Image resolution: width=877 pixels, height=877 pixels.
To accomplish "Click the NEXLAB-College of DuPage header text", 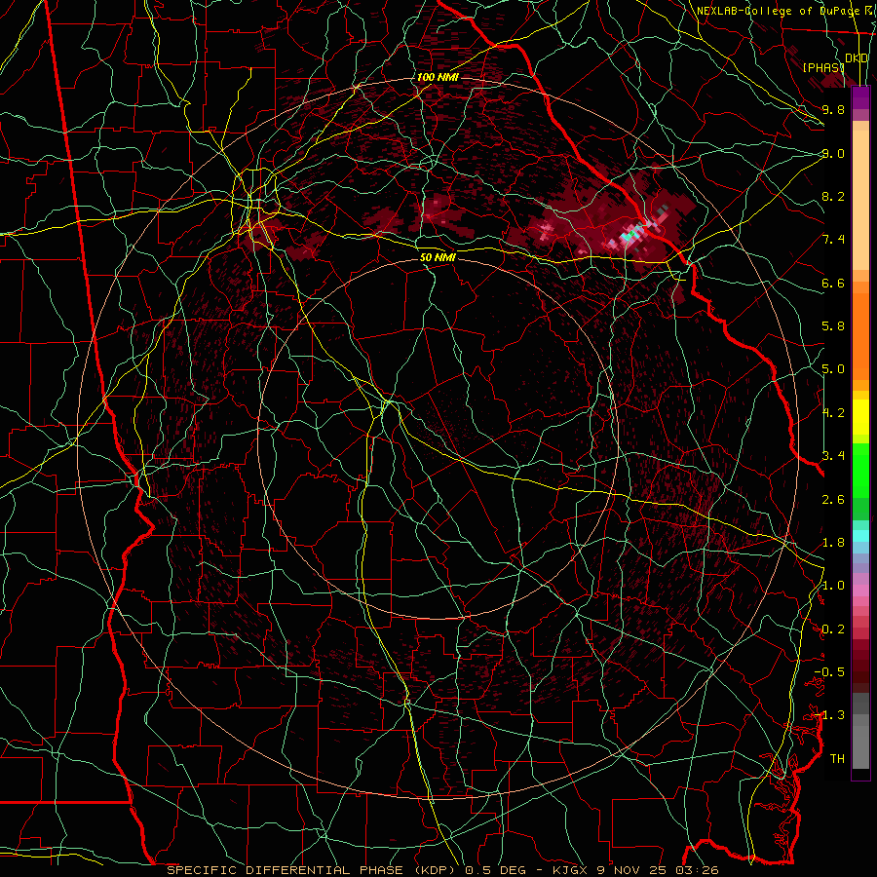I will 778,11.
